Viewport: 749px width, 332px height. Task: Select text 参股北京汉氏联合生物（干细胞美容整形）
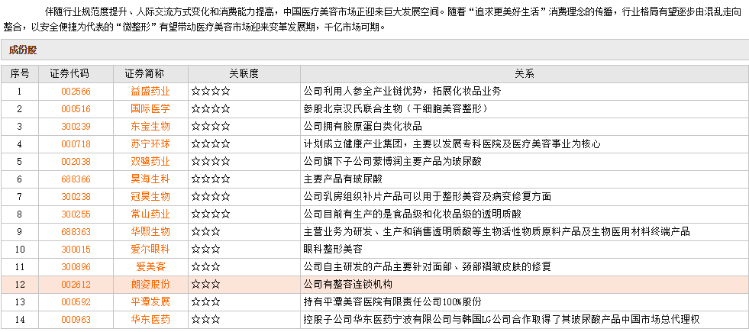pyautogui.click(x=396, y=109)
